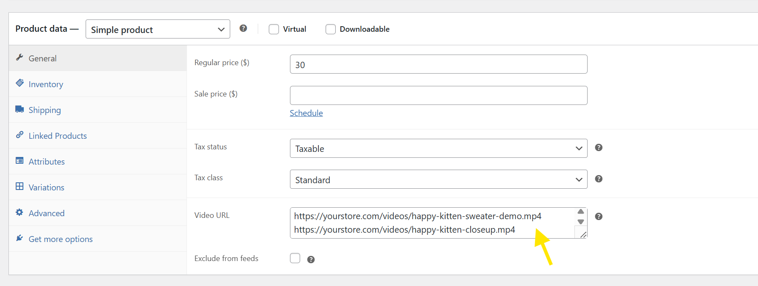Open the Linked Products tab

pos(58,136)
